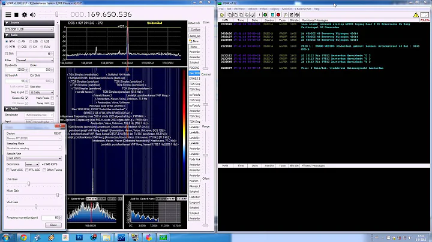Open the SDR# hamburger menu
The width and height of the screenshot is (432, 242).
point(8,14)
